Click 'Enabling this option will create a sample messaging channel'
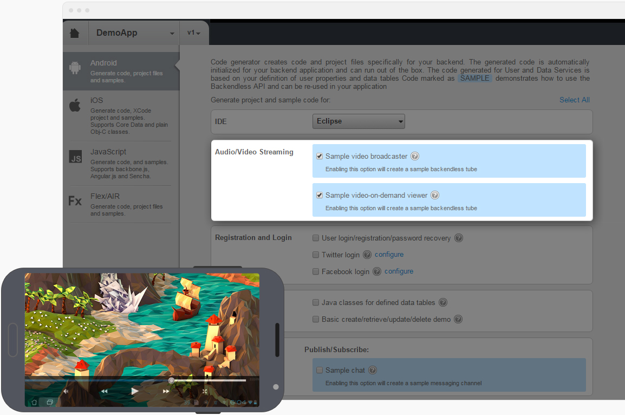The width and height of the screenshot is (625, 415). pyautogui.click(x=403, y=383)
